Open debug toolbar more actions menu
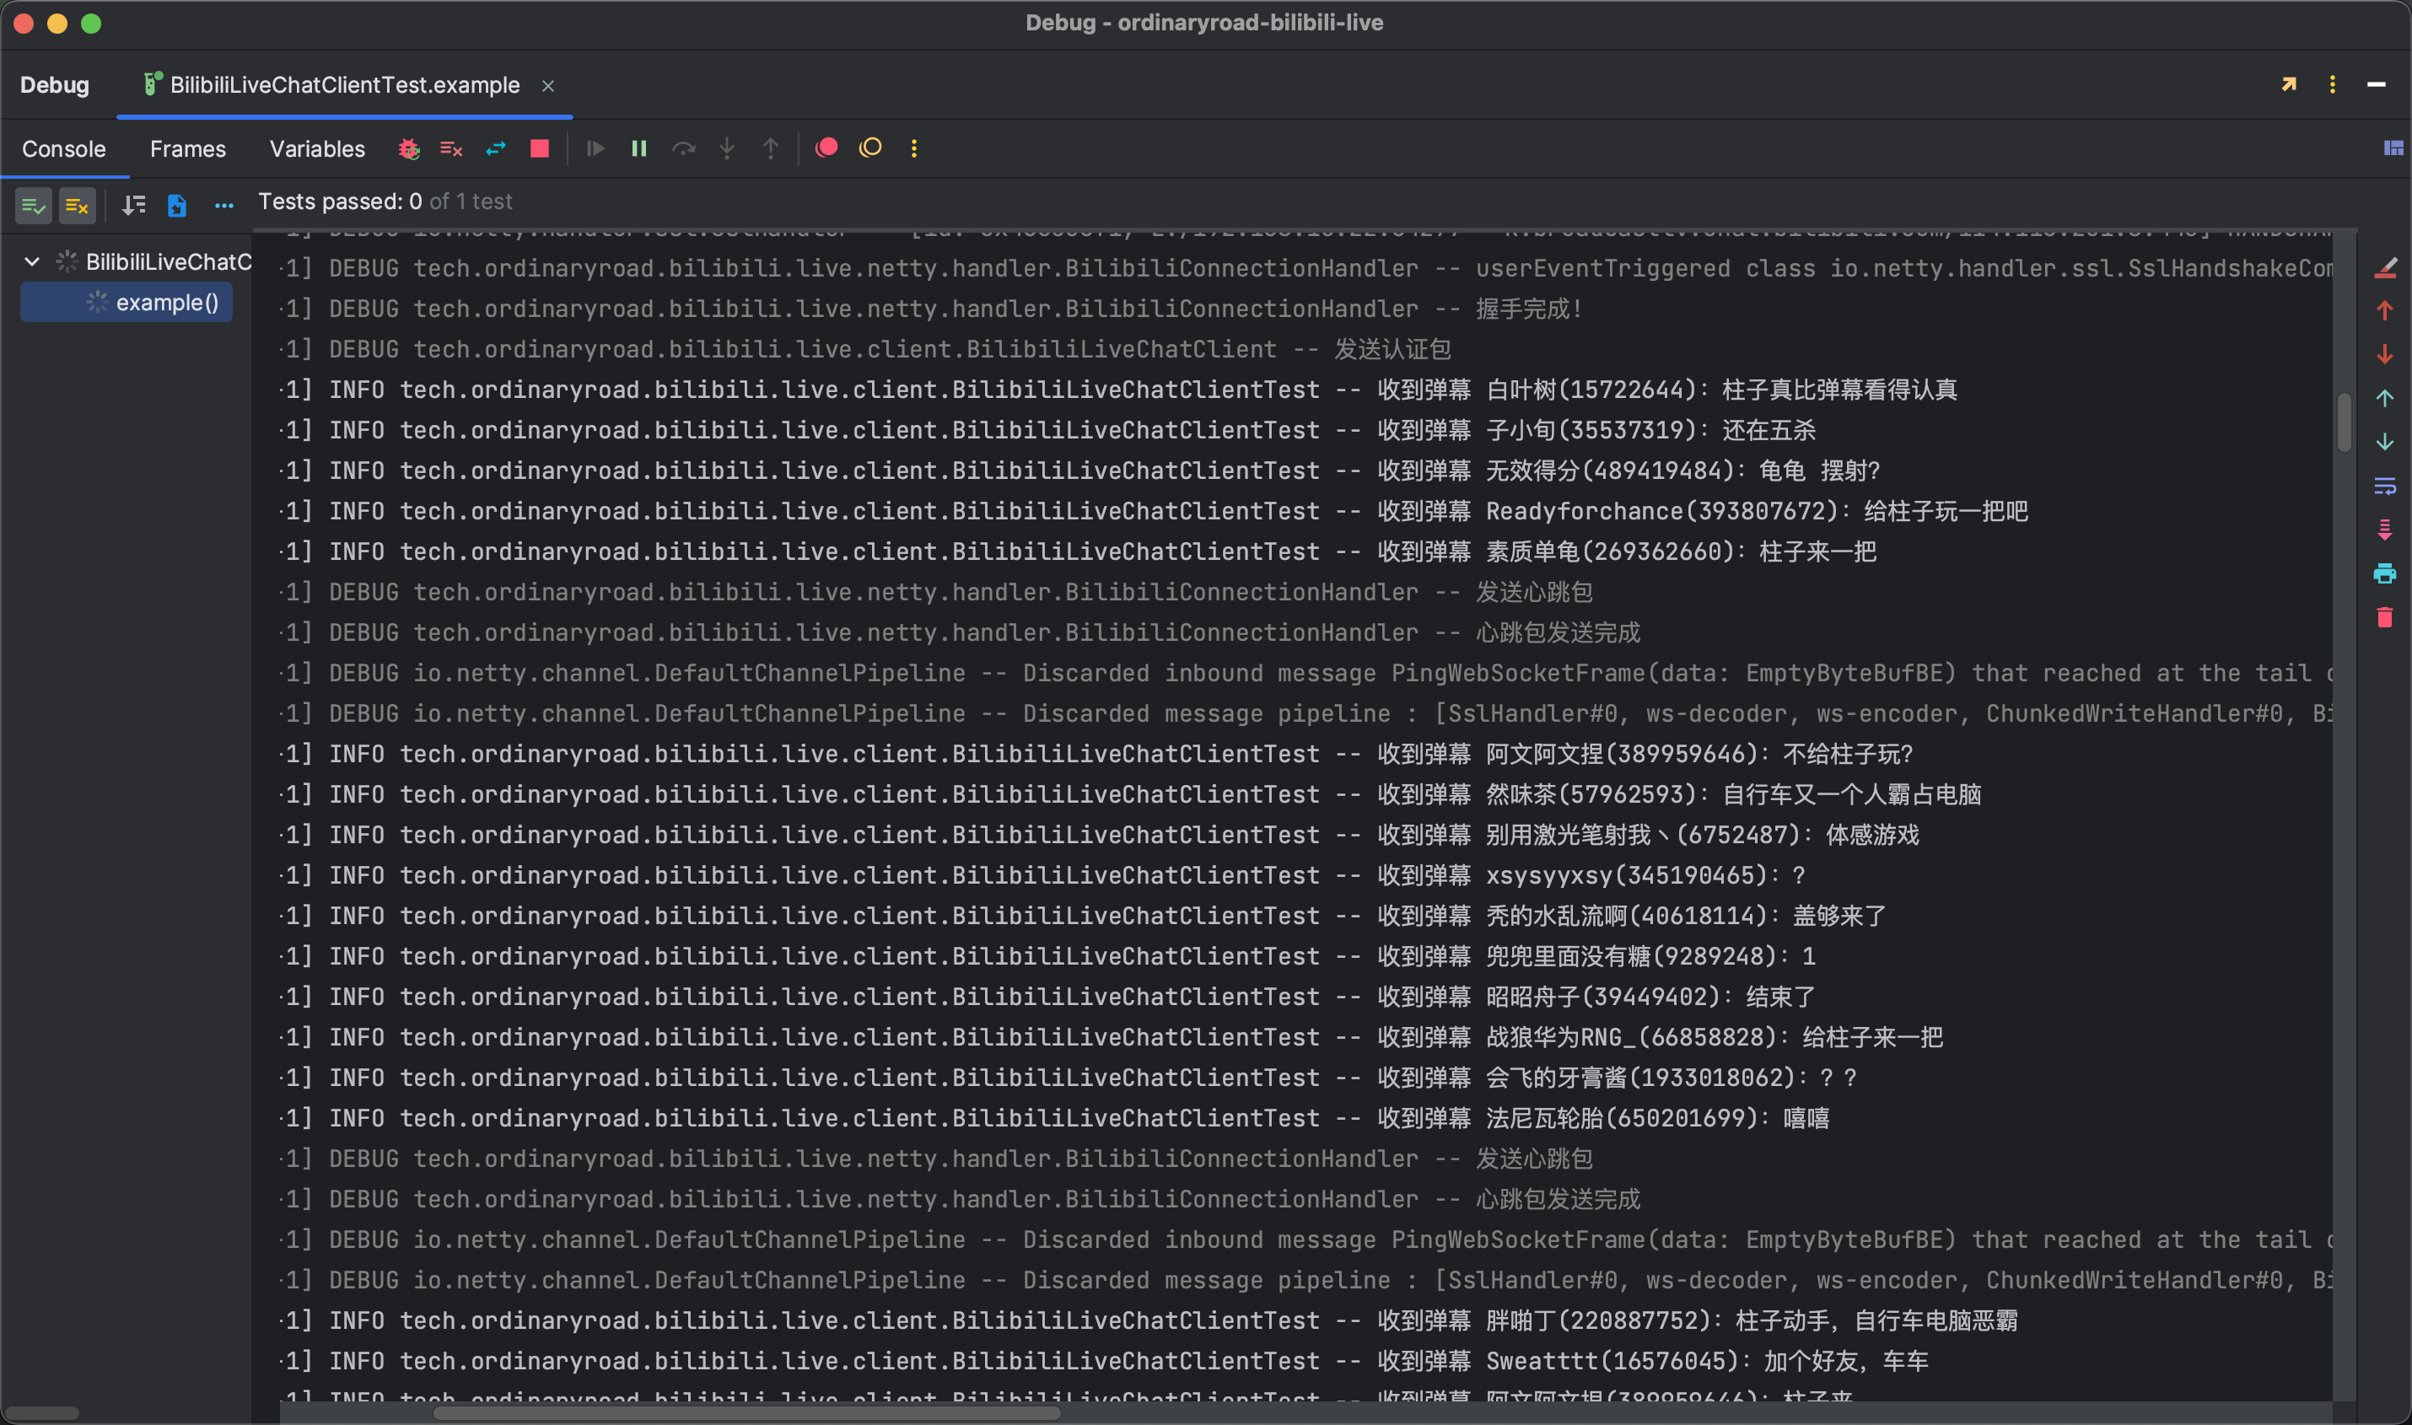2412x1425 pixels. (914, 149)
